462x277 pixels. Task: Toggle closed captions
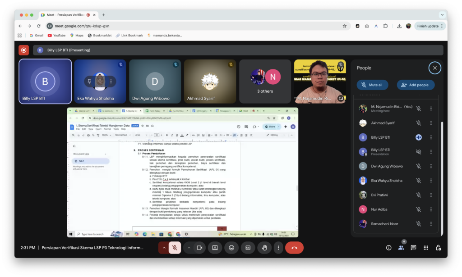point(248,247)
